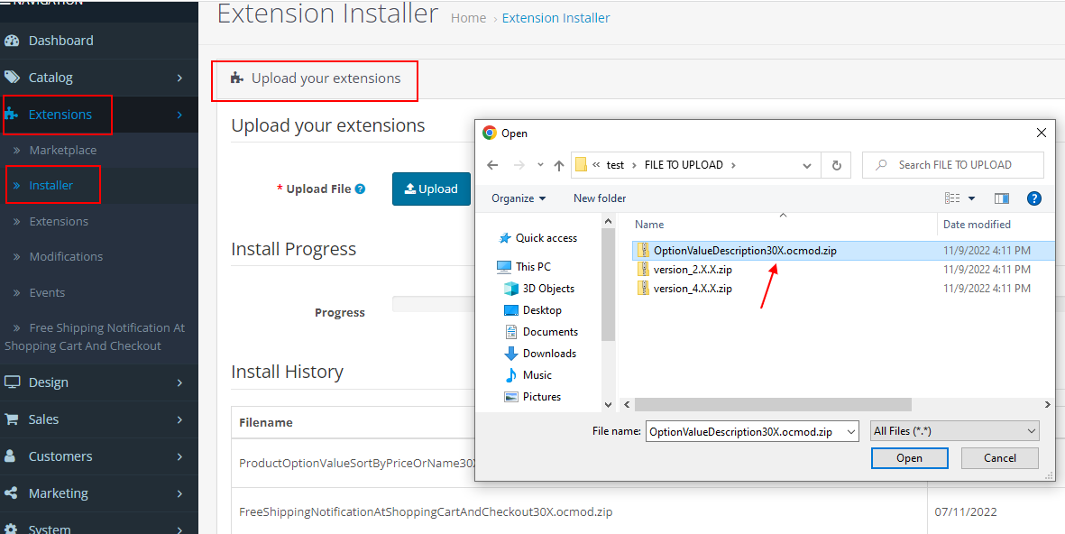Toggle the preview pane in the dialog
Screen dimensions: 1065x534
point(1001,198)
